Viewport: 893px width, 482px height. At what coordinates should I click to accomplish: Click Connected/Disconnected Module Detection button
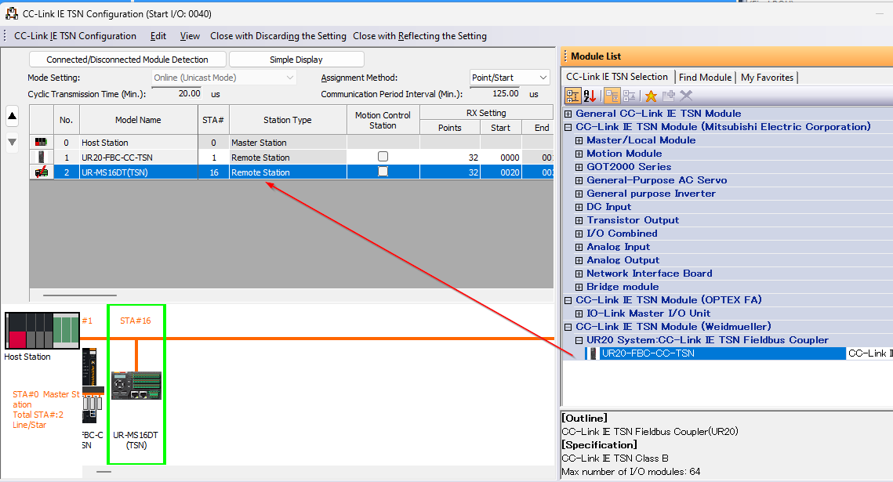tap(127, 60)
